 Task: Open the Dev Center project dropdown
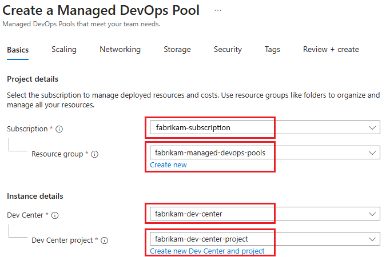click(372, 239)
